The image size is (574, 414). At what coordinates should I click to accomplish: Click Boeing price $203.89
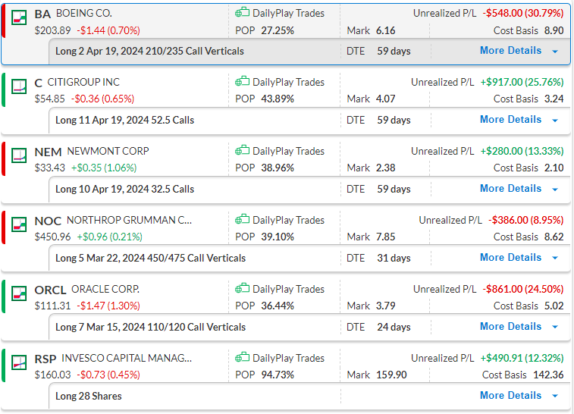point(52,30)
